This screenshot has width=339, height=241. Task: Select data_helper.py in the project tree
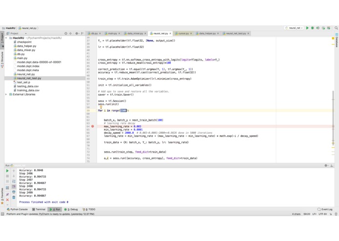tap(26, 46)
